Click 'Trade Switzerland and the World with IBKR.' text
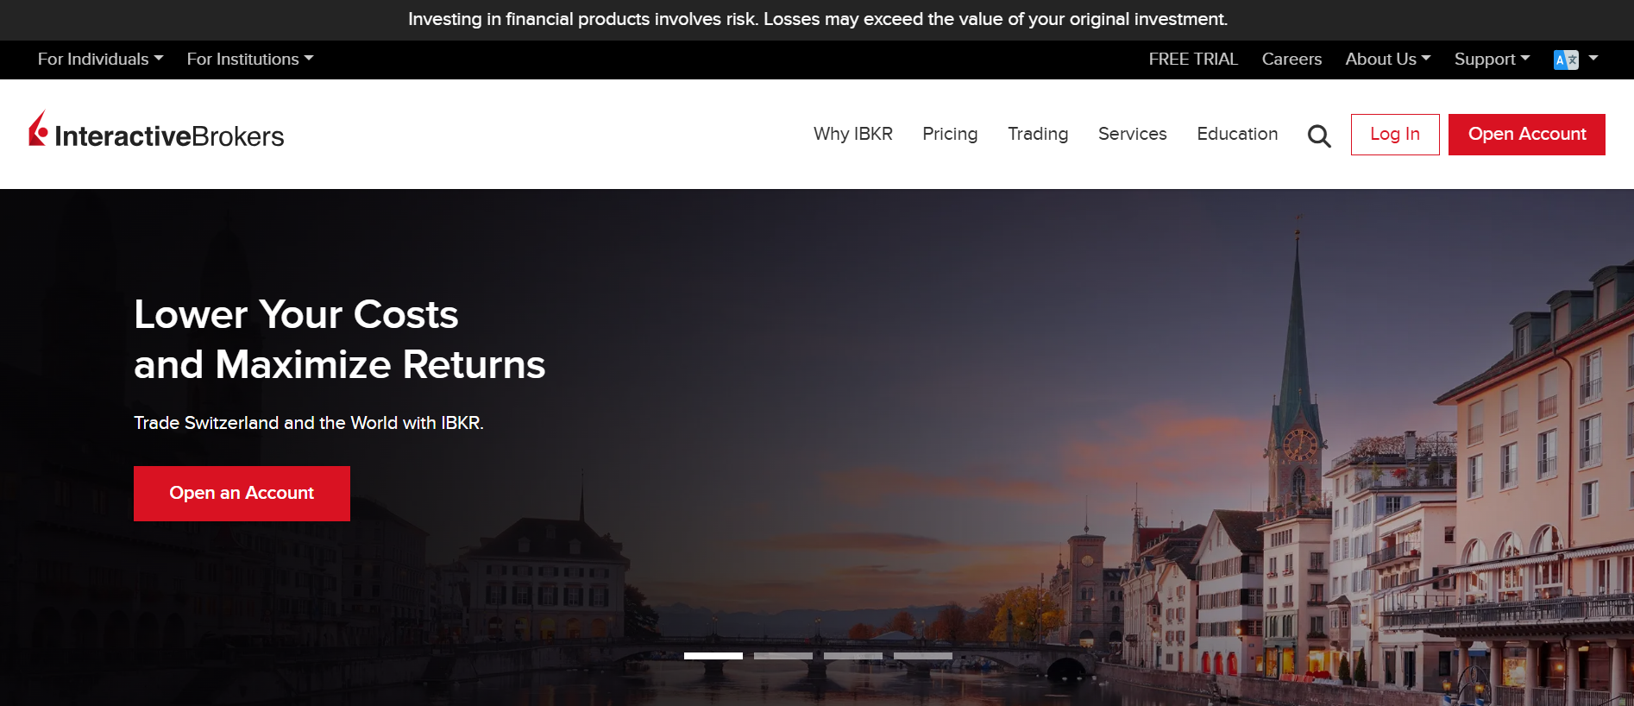The width and height of the screenshot is (1634, 706). click(x=309, y=423)
